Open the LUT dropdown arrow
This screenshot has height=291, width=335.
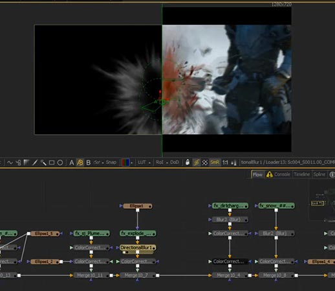(x=149, y=163)
